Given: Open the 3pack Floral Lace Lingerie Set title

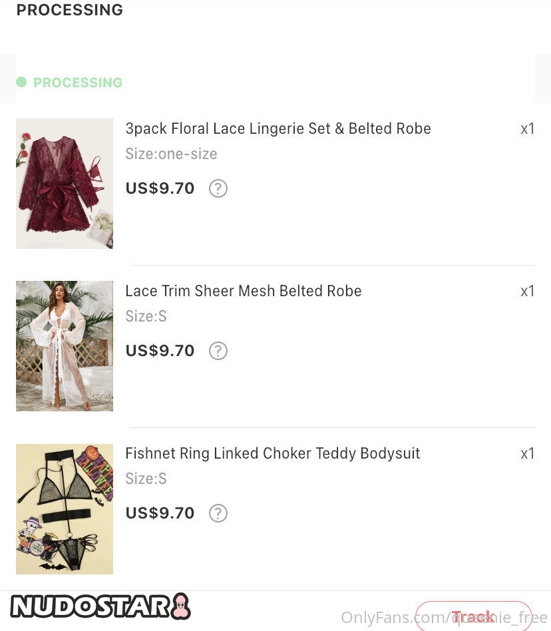Looking at the screenshot, I should [278, 128].
